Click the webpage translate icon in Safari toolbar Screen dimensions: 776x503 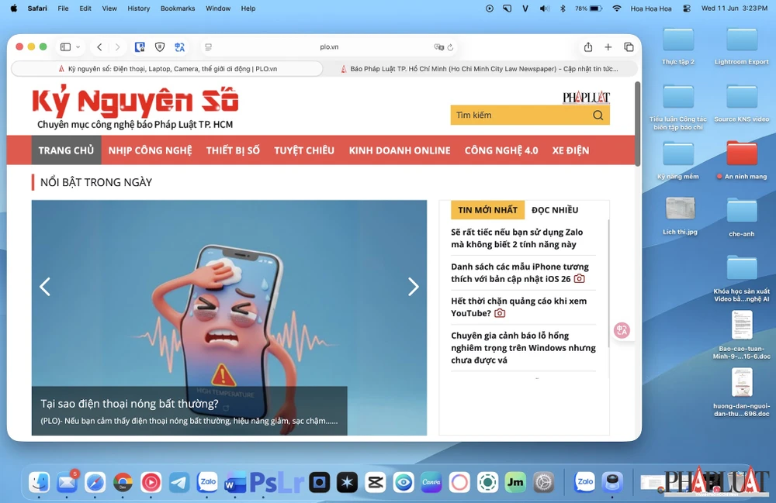tap(179, 47)
